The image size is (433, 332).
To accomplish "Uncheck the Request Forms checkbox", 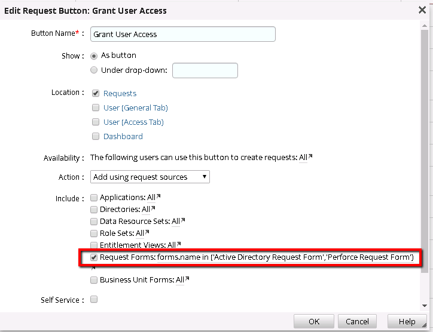I will click(x=94, y=257).
